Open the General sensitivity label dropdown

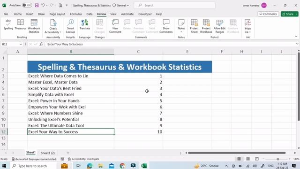pyautogui.click(x=121, y=5)
